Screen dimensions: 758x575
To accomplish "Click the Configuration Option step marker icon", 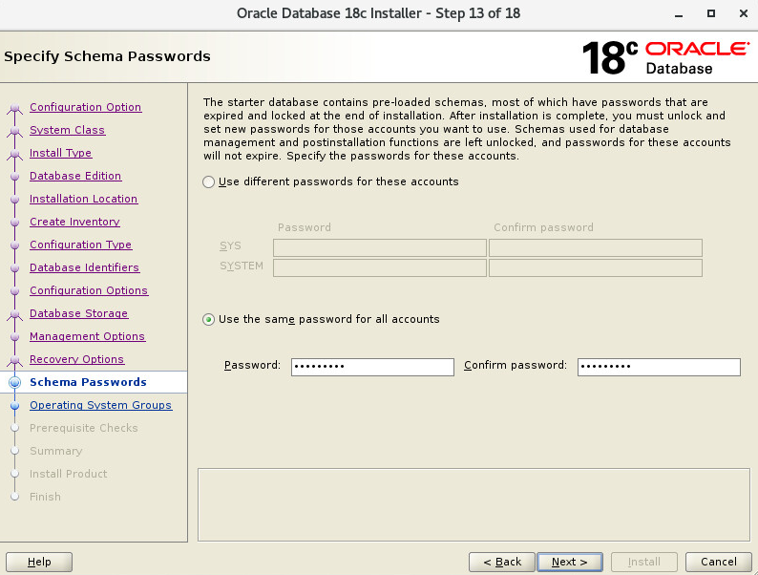I will (x=15, y=108).
